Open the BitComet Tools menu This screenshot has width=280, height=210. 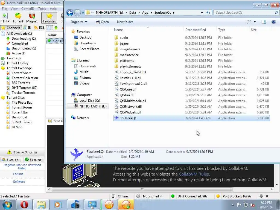coord(42,8)
